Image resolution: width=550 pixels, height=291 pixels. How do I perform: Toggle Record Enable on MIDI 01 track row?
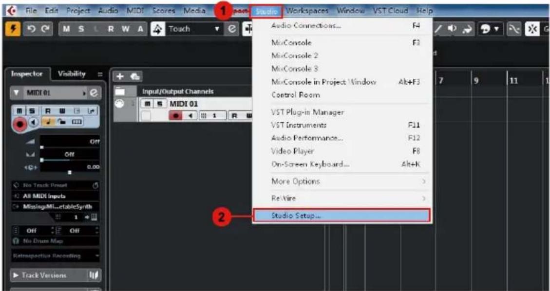pyautogui.click(x=176, y=115)
